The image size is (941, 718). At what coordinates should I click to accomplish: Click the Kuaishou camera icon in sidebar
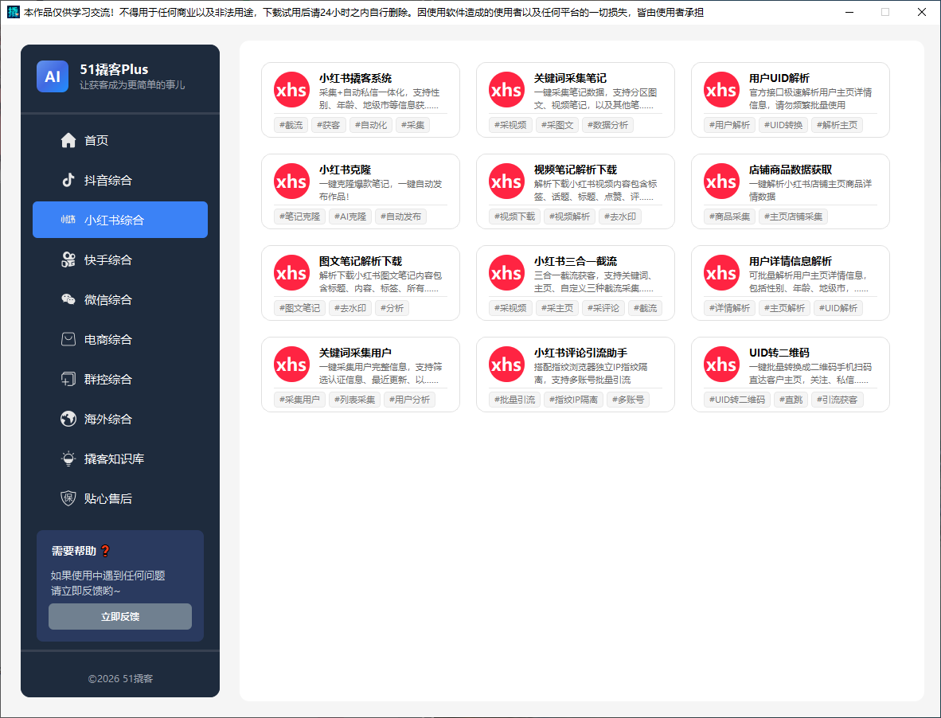tap(68, 259)
